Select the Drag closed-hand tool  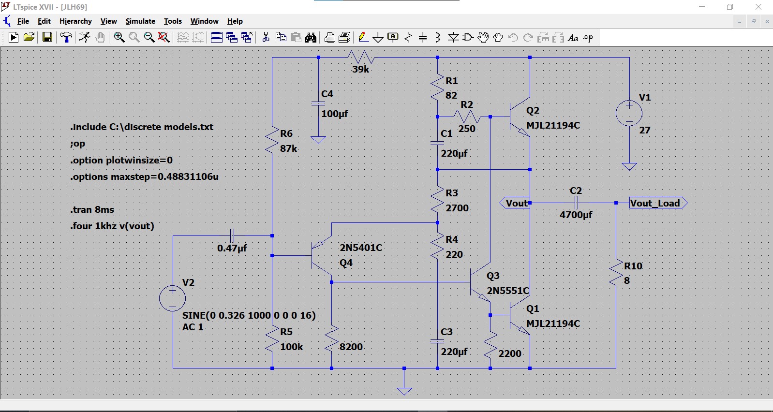pyautogui.click(x=498, y=37)
